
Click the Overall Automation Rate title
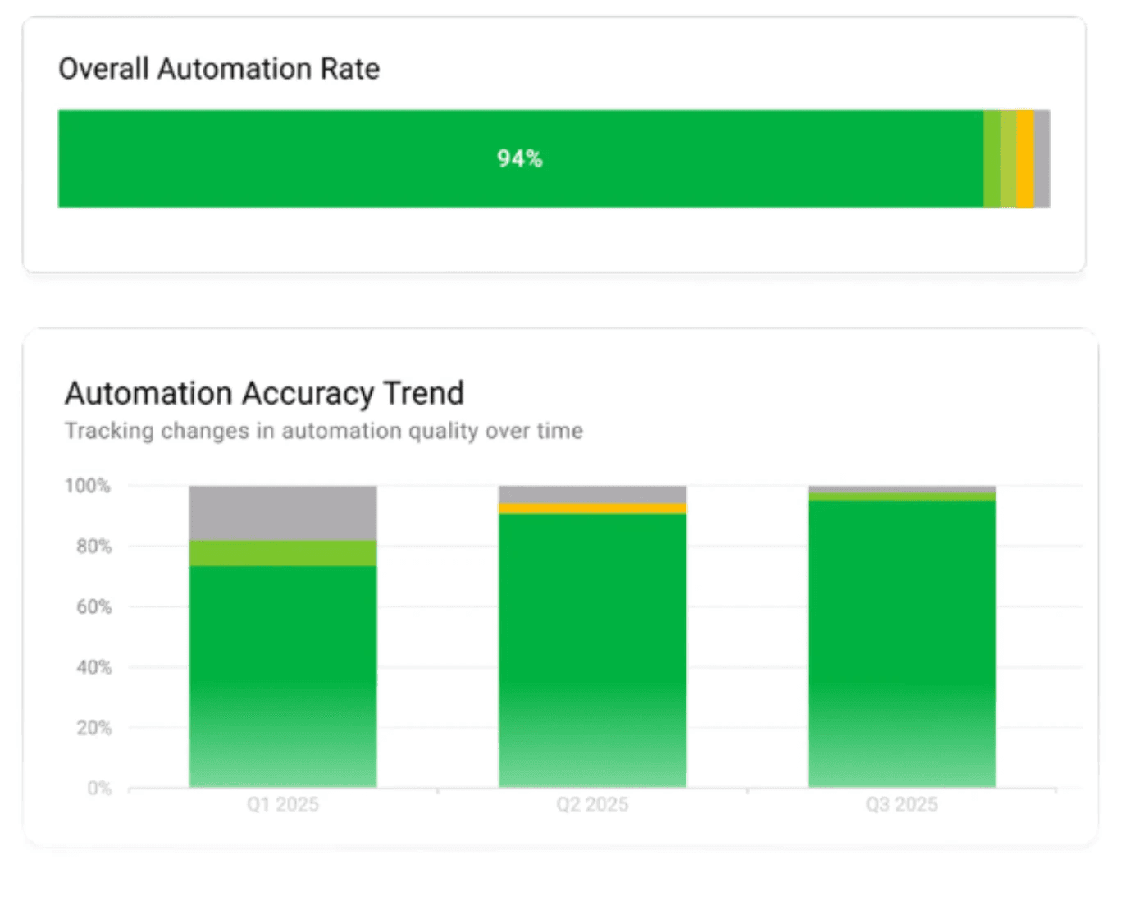click(218, 69)
